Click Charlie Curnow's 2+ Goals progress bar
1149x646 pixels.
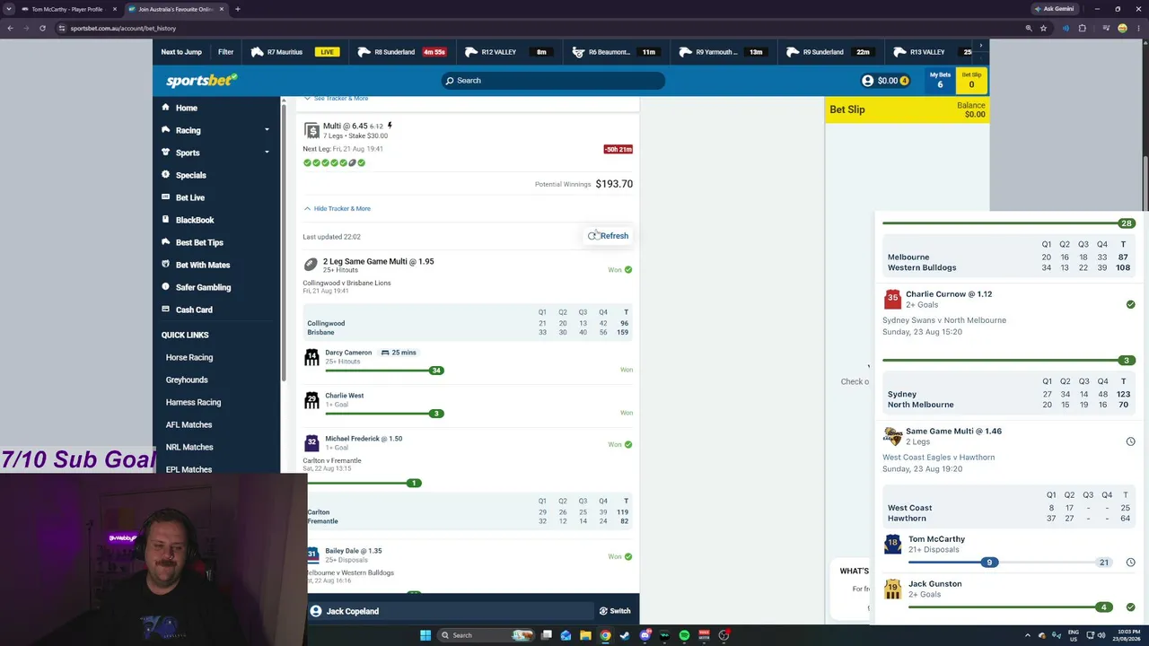(1010, 361)
